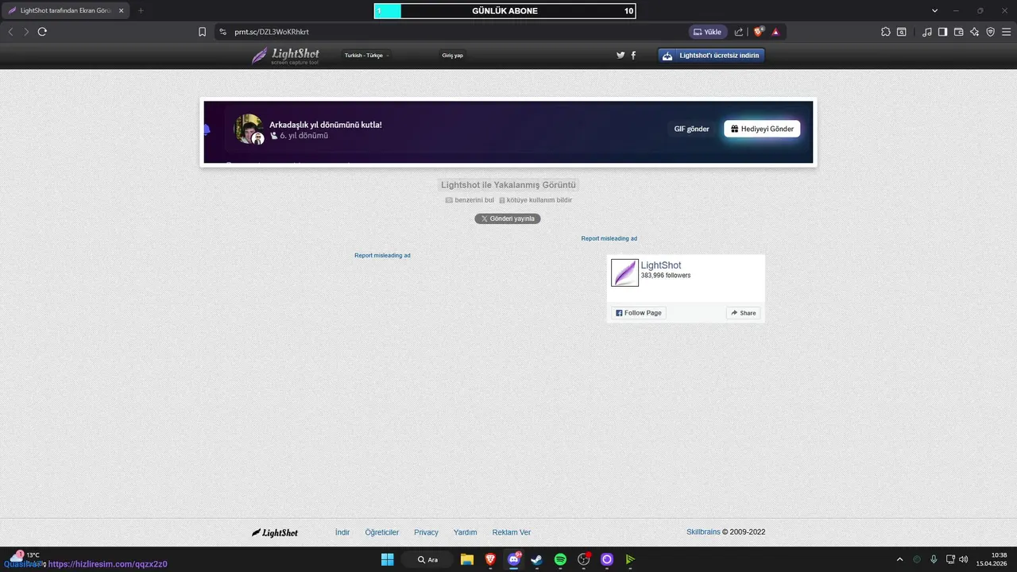Open the Leo AI sparkle icon
1017x572 pixels.
pos(975,32)
